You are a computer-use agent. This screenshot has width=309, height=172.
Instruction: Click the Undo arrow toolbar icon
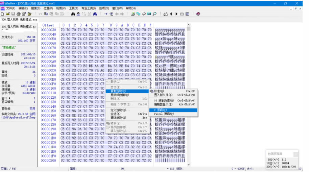pyautogui.click(x=40, y=14)
